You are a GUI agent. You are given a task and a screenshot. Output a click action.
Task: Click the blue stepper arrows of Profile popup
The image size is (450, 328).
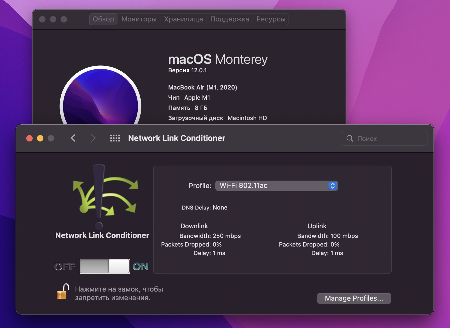pos(333,186)
